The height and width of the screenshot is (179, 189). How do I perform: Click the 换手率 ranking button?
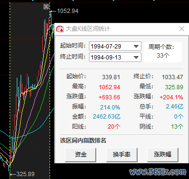click(122, 155)
